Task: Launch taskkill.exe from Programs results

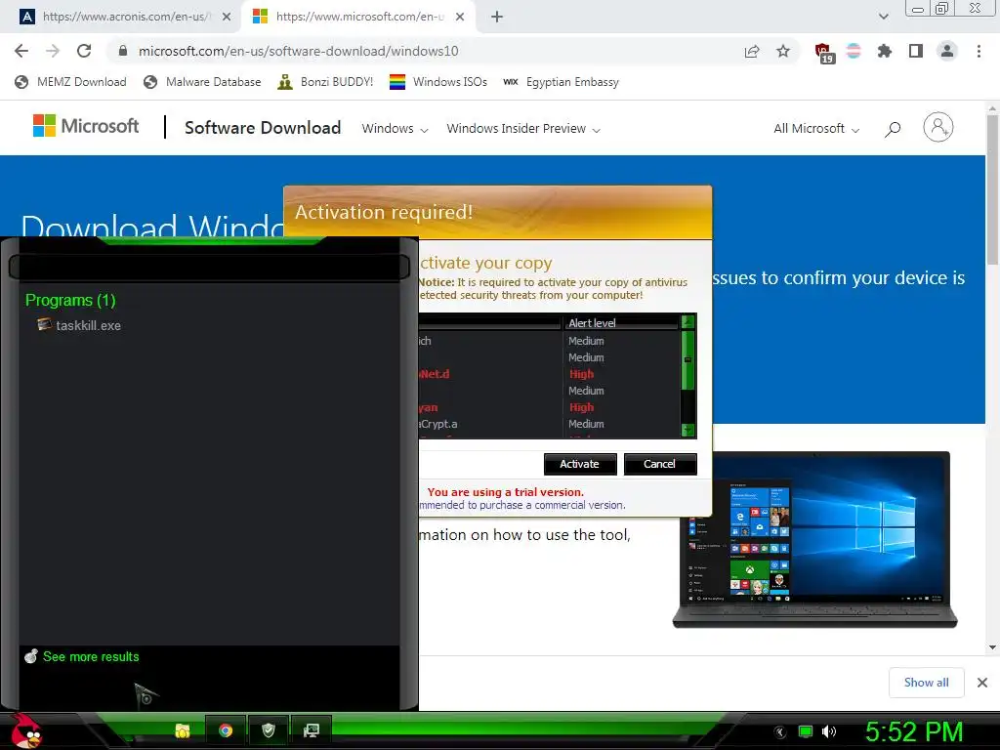Action: pyautogui.click(x=79, y=325)
